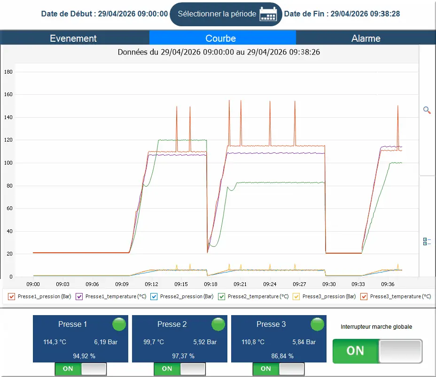This screenshot has width=436, height=377.
Task: Click Presse 1 green status indicator
Action: [119, 324]
